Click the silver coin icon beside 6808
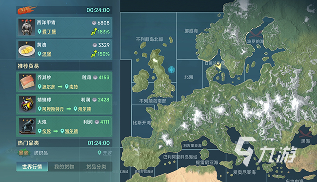 (94, 23)
